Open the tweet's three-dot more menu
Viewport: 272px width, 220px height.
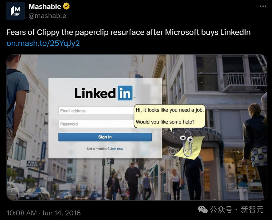click(x=263, y=6)
